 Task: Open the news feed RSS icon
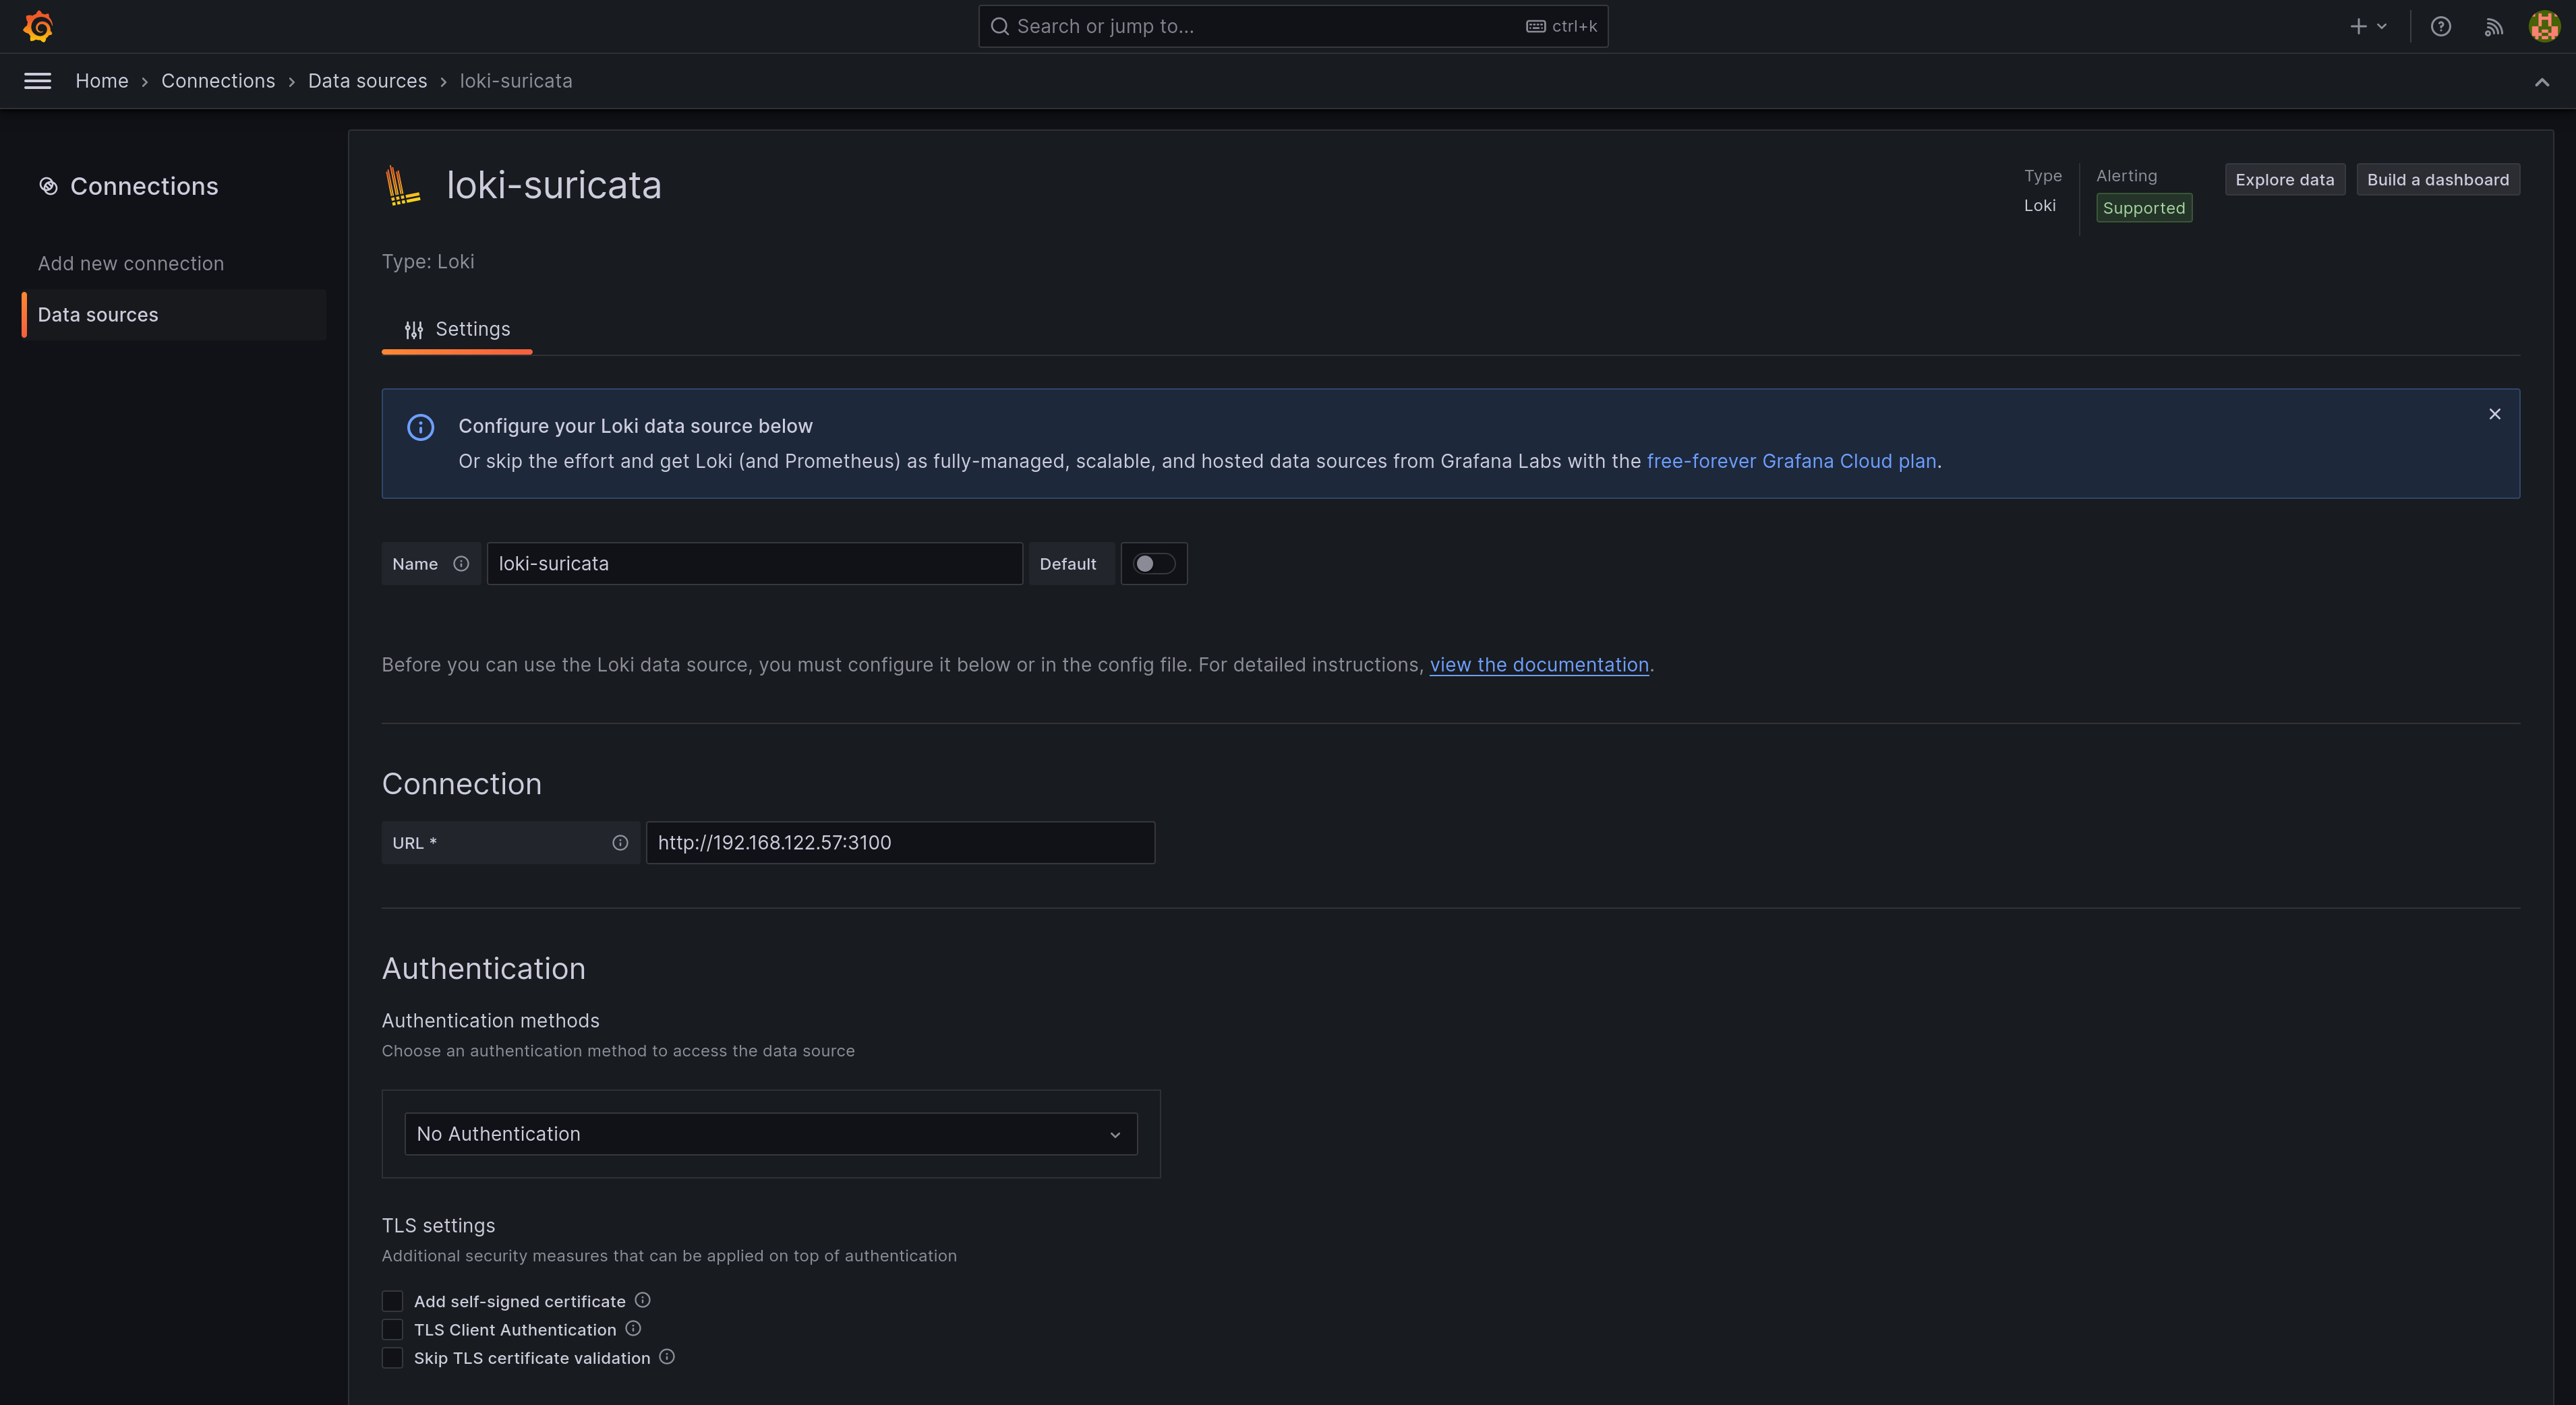click(x=2493, y=26)
